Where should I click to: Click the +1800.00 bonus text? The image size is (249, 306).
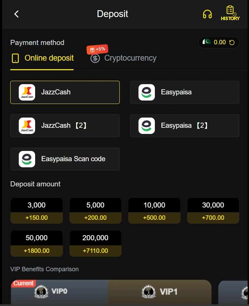[36, 251]
